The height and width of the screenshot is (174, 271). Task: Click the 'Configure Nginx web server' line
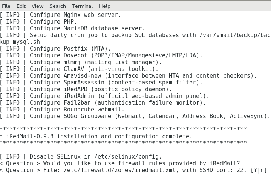pos(75,15)
